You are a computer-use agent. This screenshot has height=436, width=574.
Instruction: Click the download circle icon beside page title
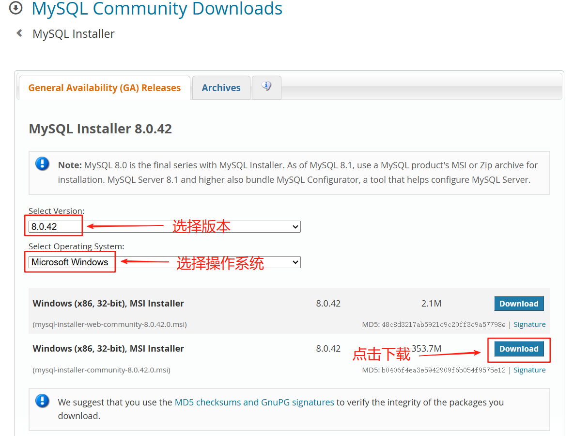pyautogui.click(x=16, y=7)
